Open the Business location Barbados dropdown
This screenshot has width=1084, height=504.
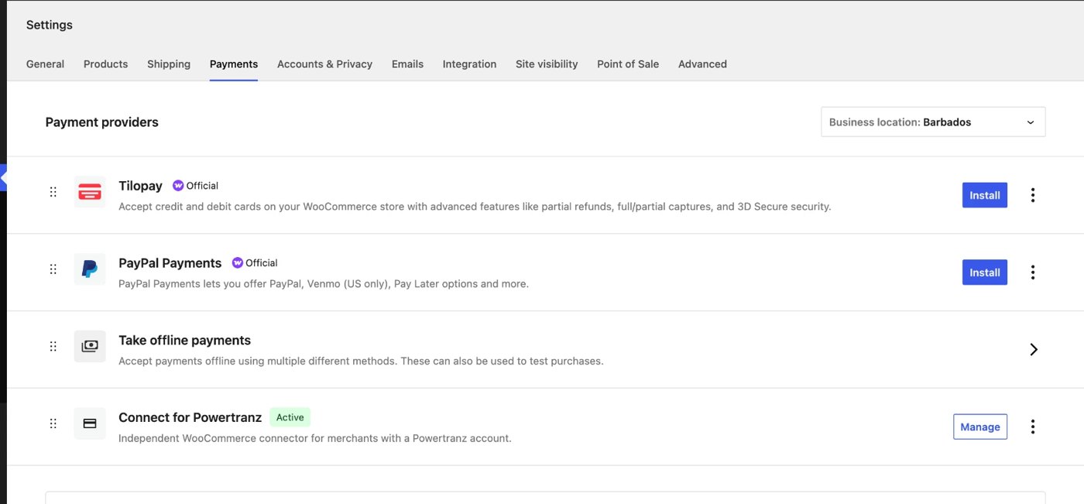coord(933,122)
